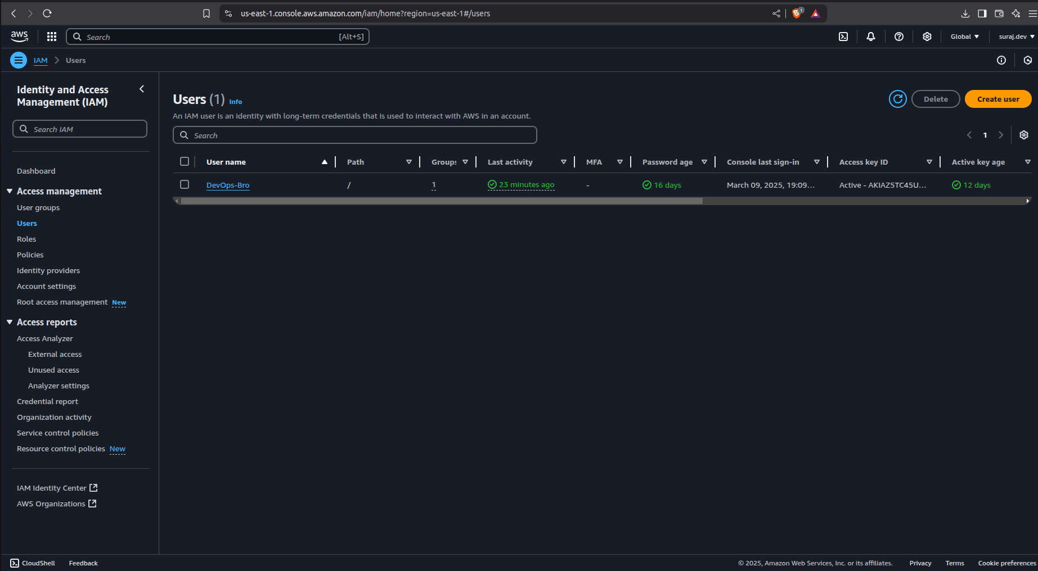Open the notifications bell
Viewport: 1038px width, 571px height.
coord(871,37)
